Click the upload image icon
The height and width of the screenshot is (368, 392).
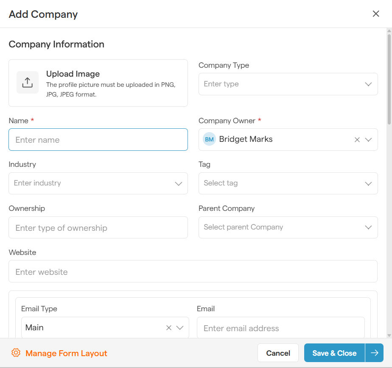28,83
